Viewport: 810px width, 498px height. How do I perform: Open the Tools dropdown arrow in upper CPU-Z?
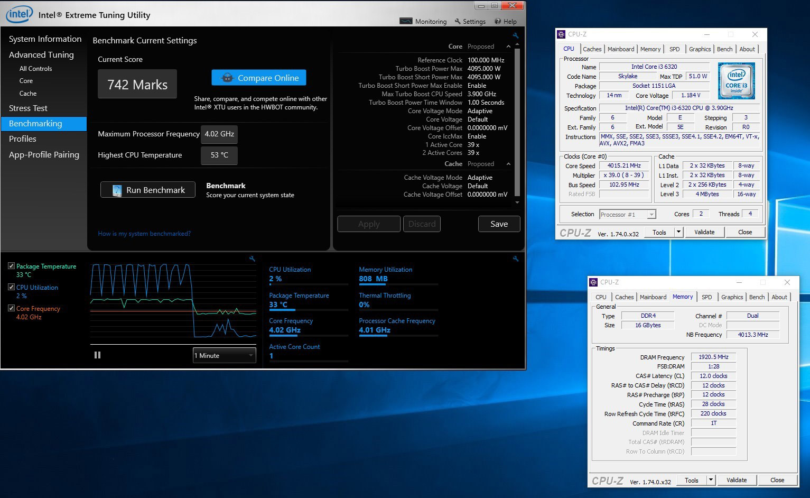tap(679, 232)
